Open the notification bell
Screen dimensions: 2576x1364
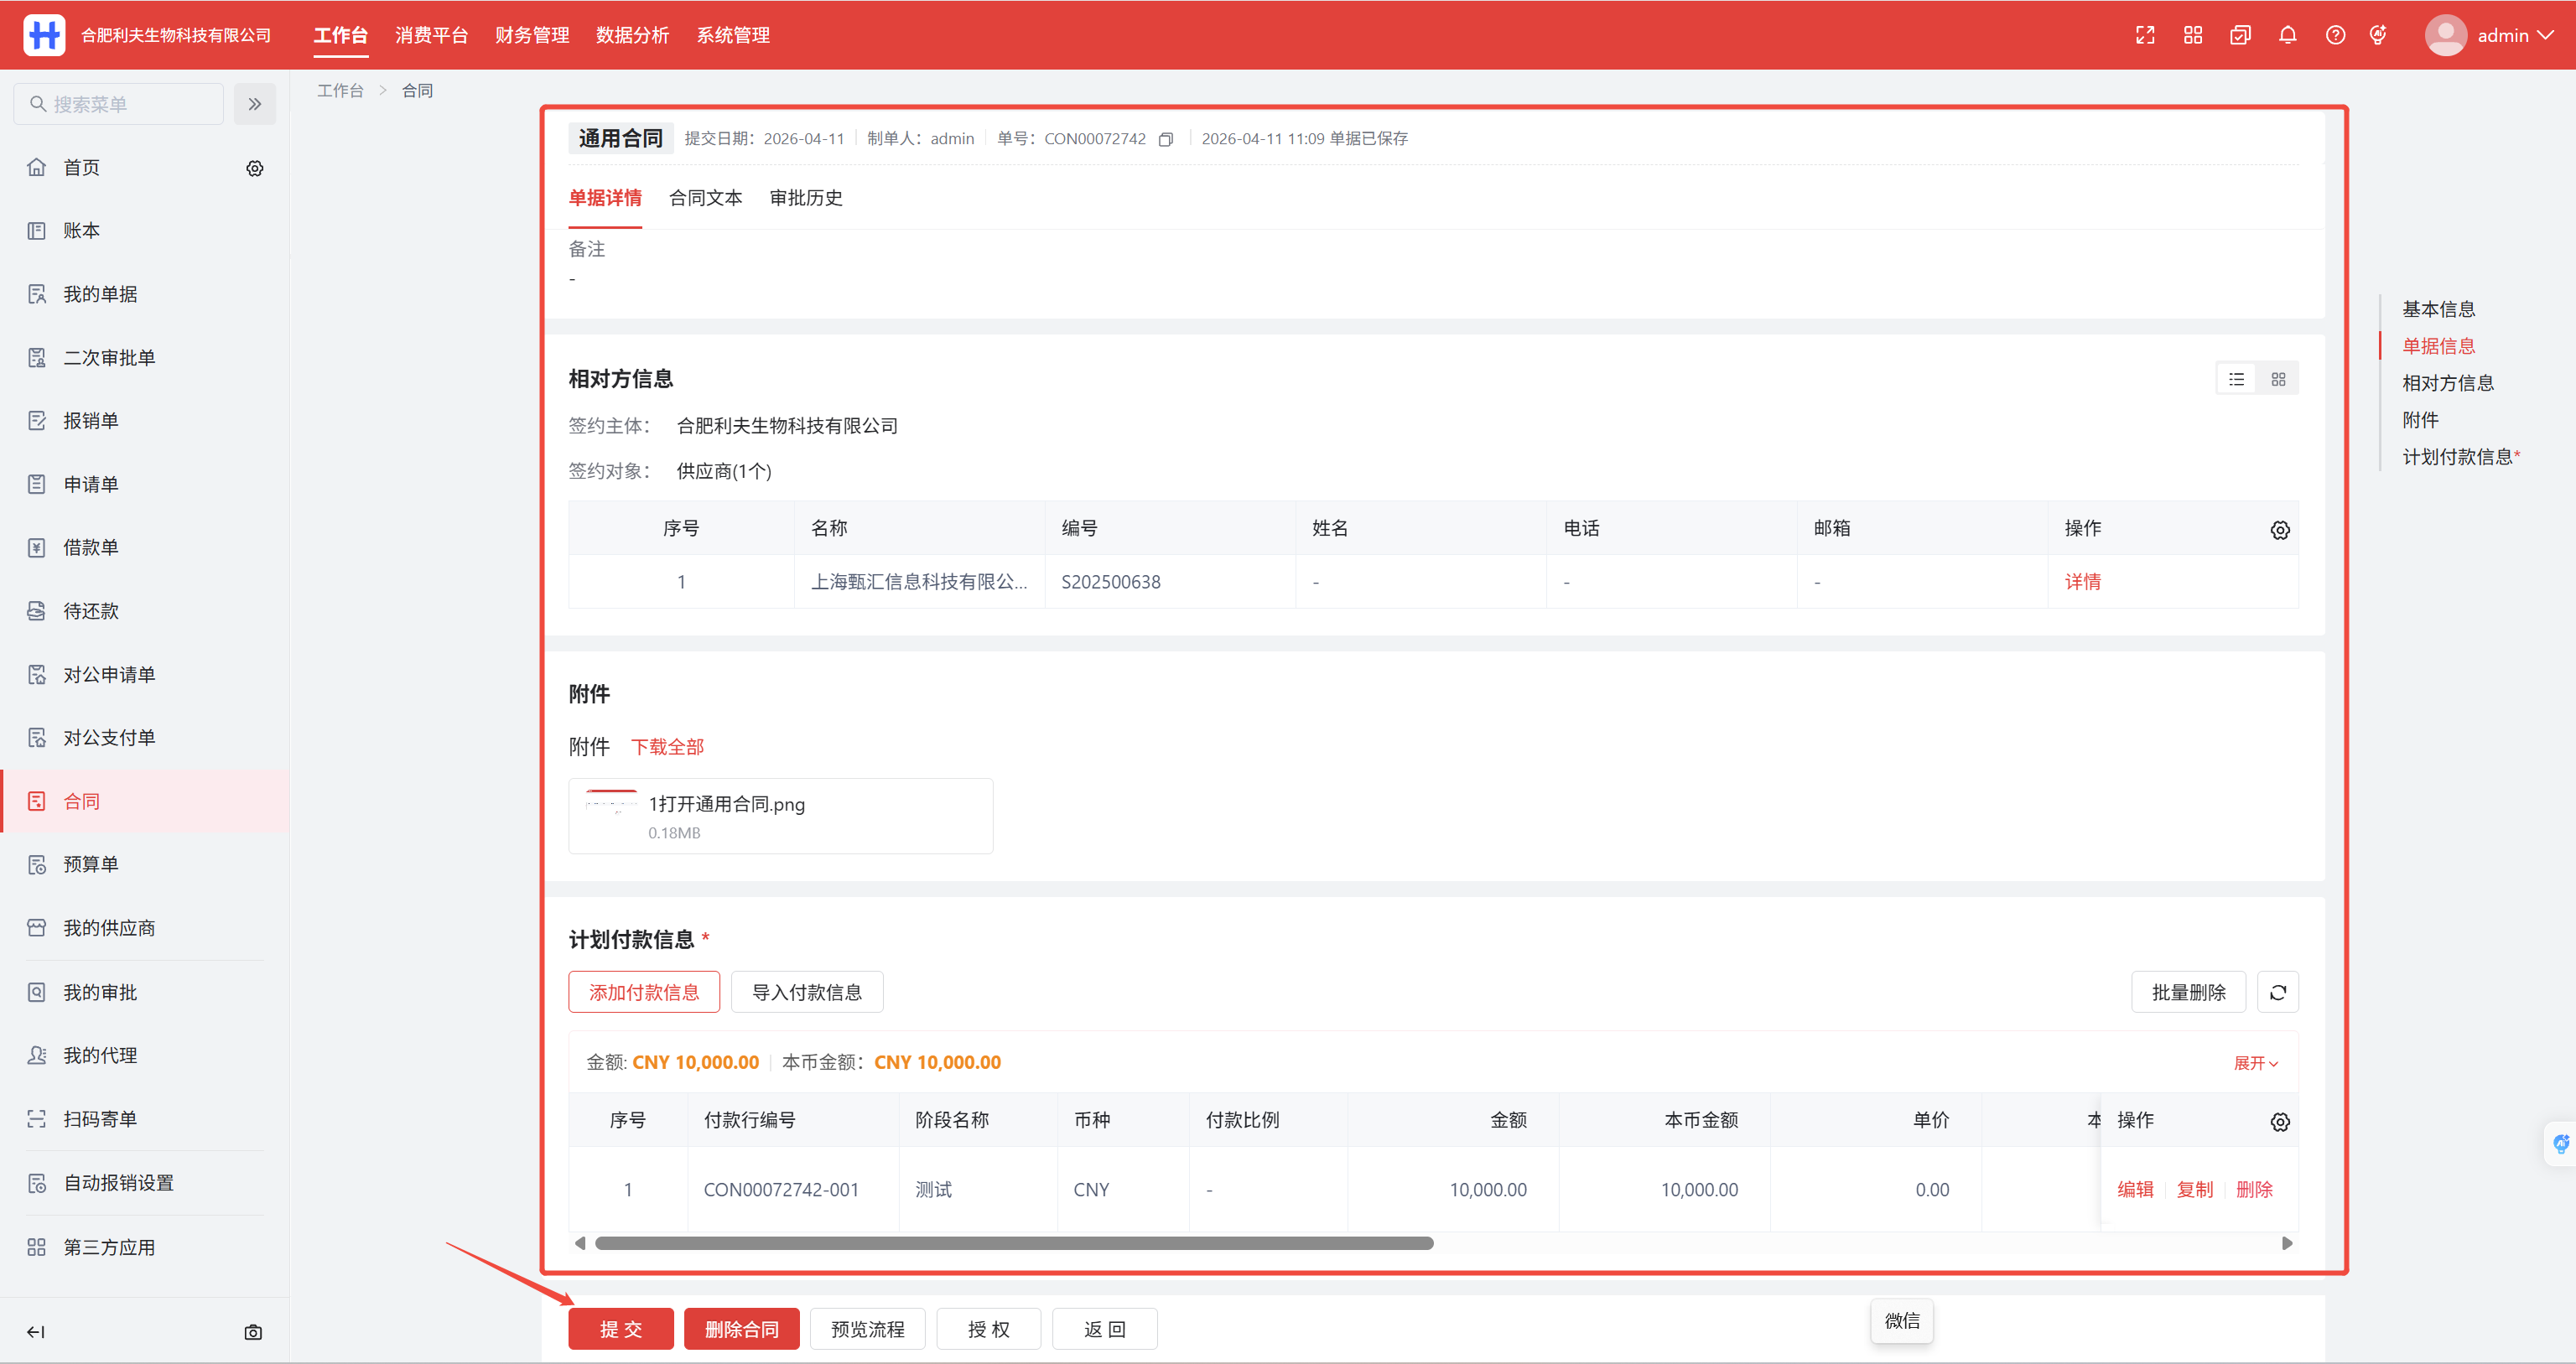pos(2287,35)
